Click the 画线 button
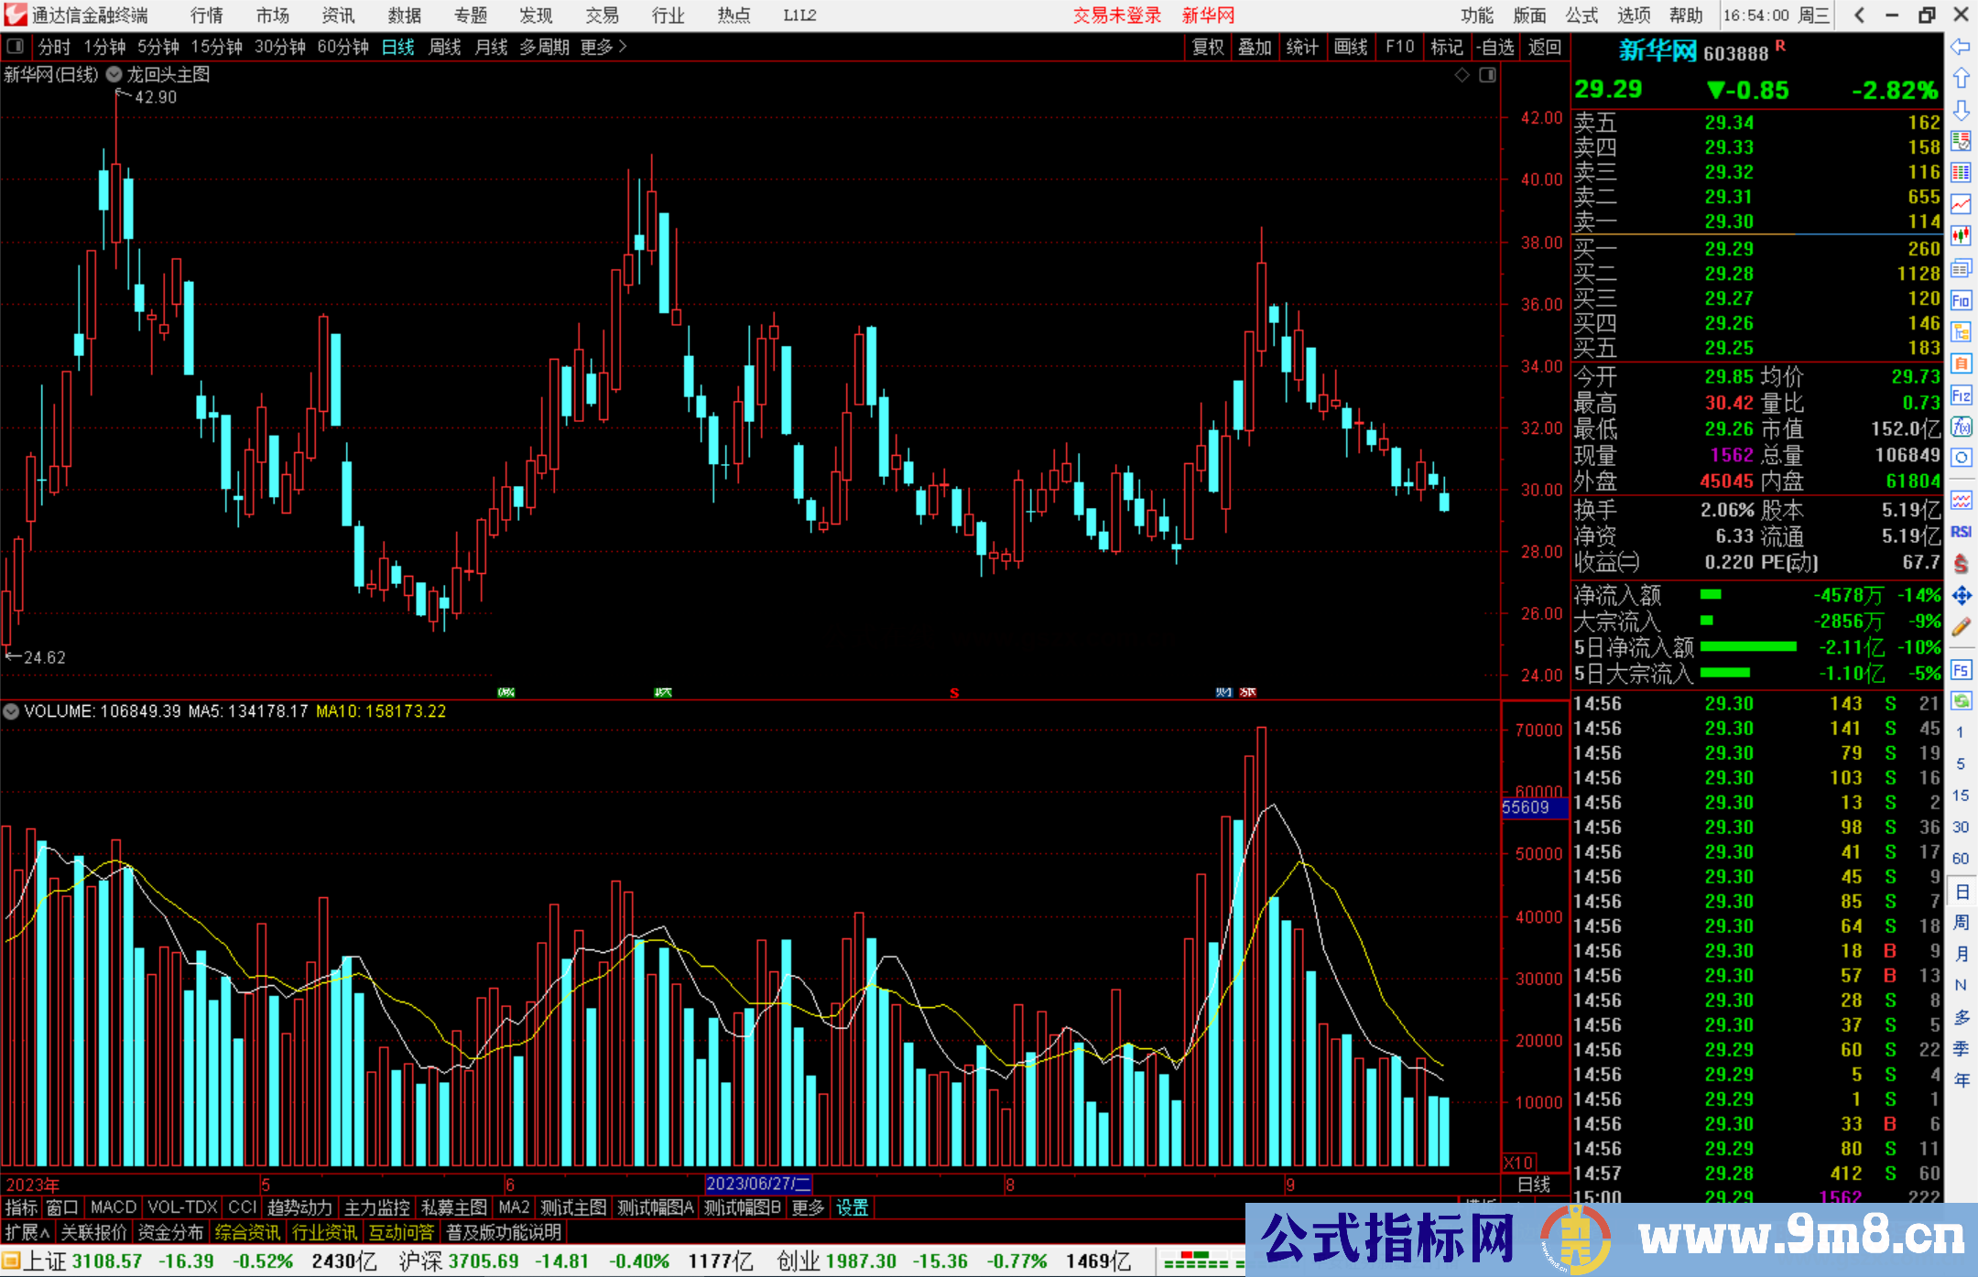Viewport: 1978px width, 1277px height. point(1351,47)
